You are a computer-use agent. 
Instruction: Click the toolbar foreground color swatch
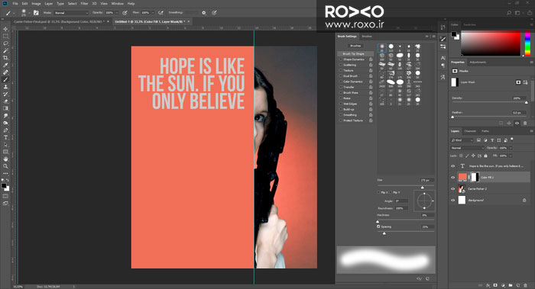pyautogui.click(x=4, y=186)
